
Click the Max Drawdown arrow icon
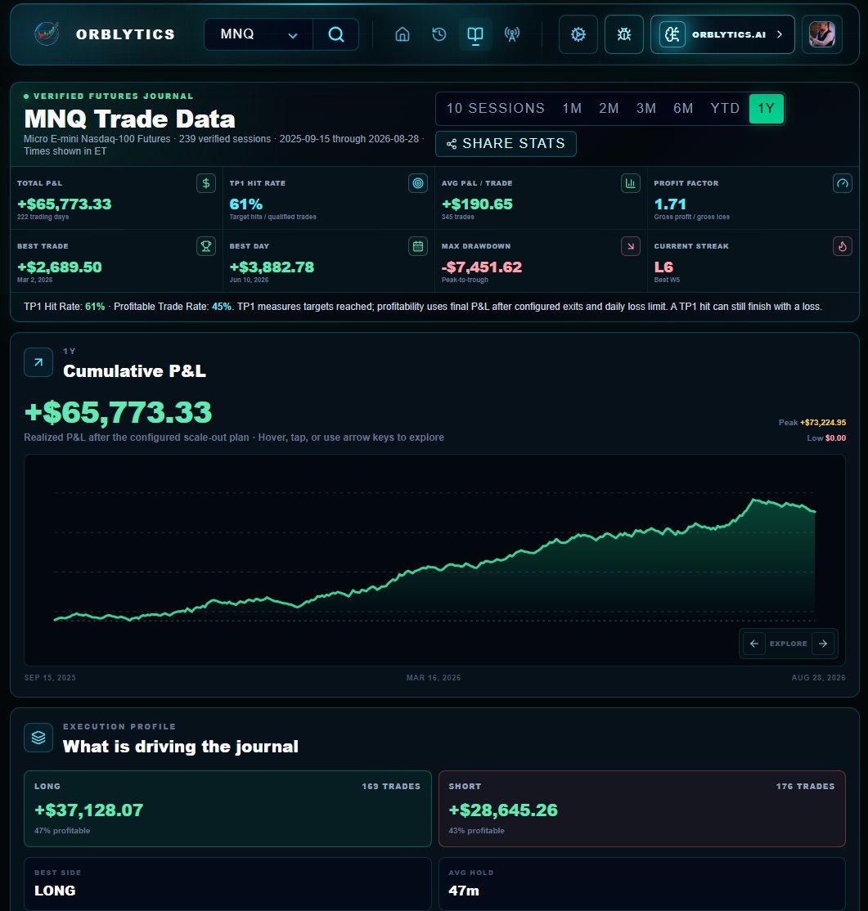tap(630, 246)
